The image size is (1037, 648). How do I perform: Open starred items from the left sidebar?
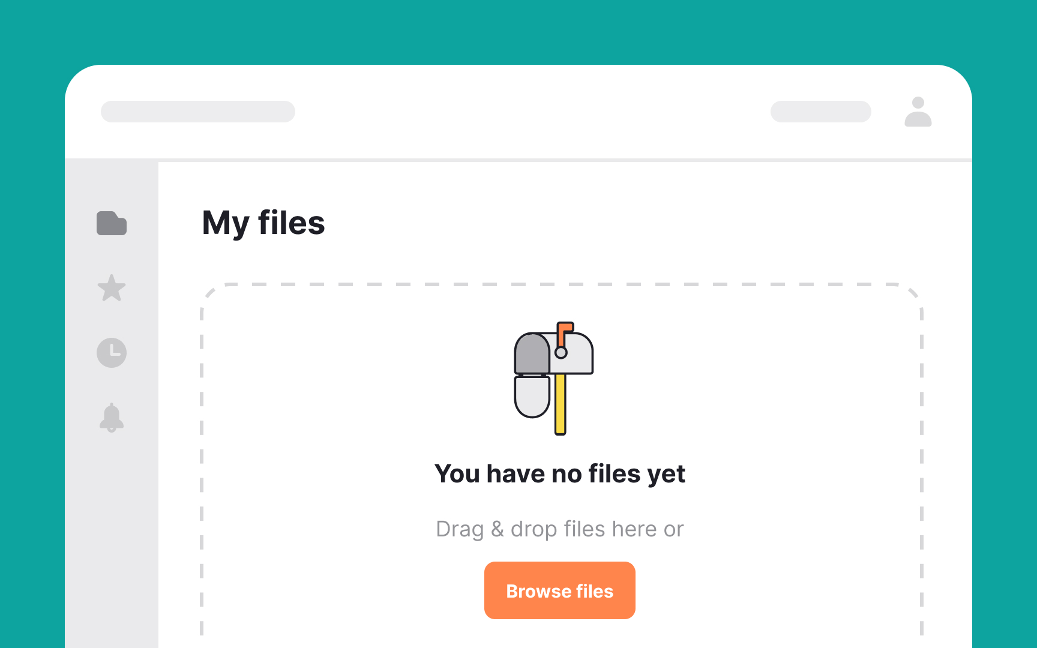[112, 289]
